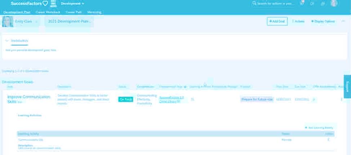This screenshot has width=351, height=155.
Task: Select the Introduction tab heading
Action: [19, 41]
